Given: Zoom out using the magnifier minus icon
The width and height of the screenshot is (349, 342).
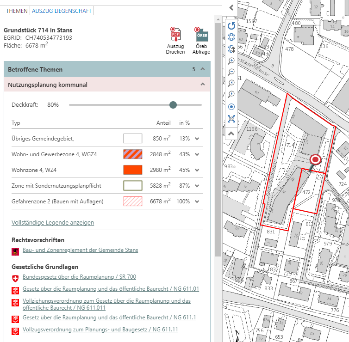Looking at the screenshot, I should [231, 72].
